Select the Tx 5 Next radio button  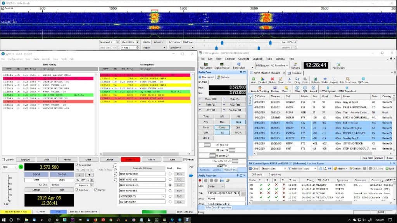(x=170, y=196)
